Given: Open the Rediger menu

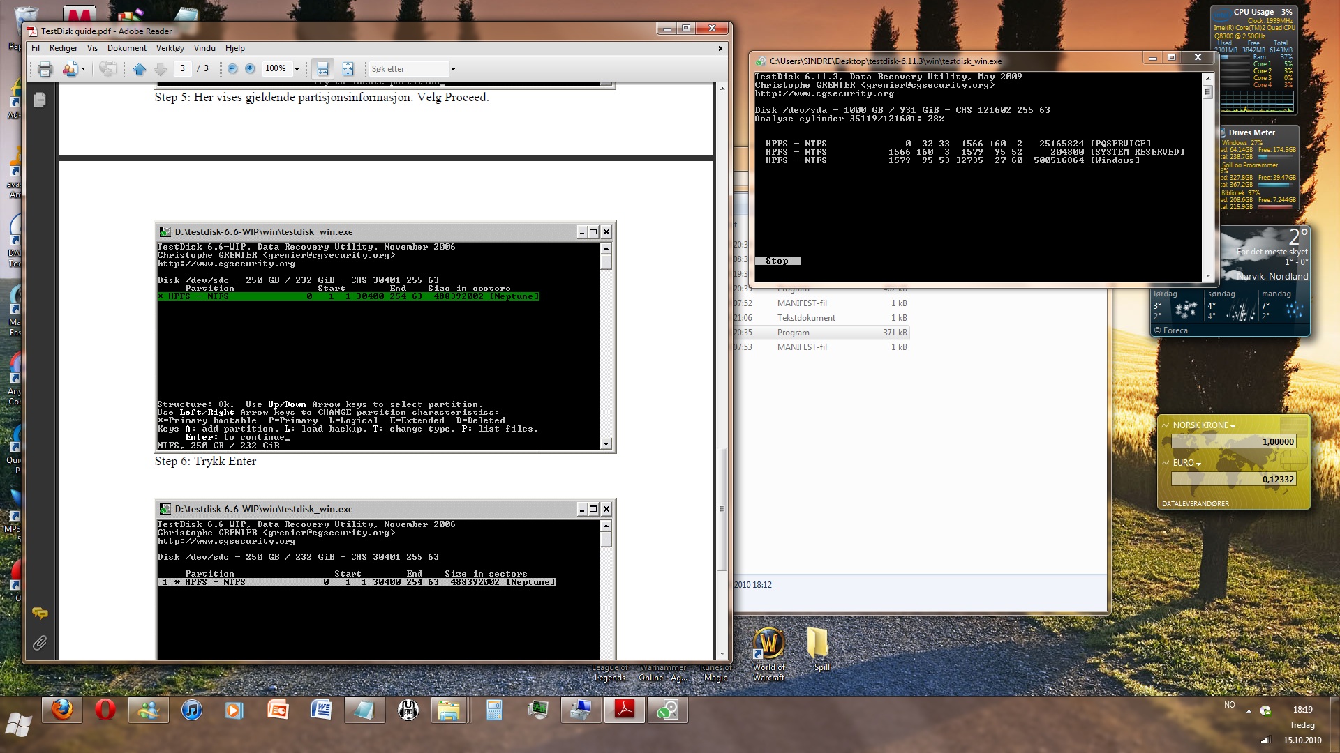Looking at the screenshot, I should 64,48.
